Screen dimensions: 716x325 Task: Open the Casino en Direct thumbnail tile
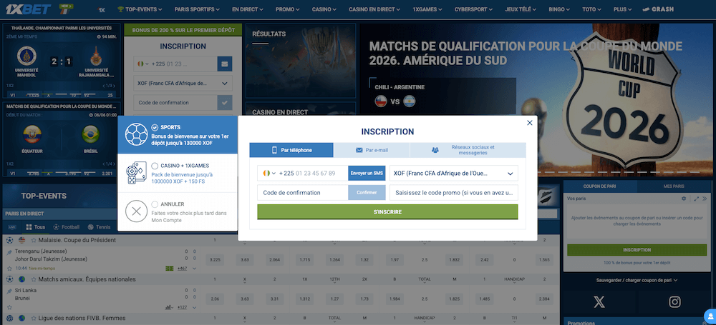tap(301, 109)
